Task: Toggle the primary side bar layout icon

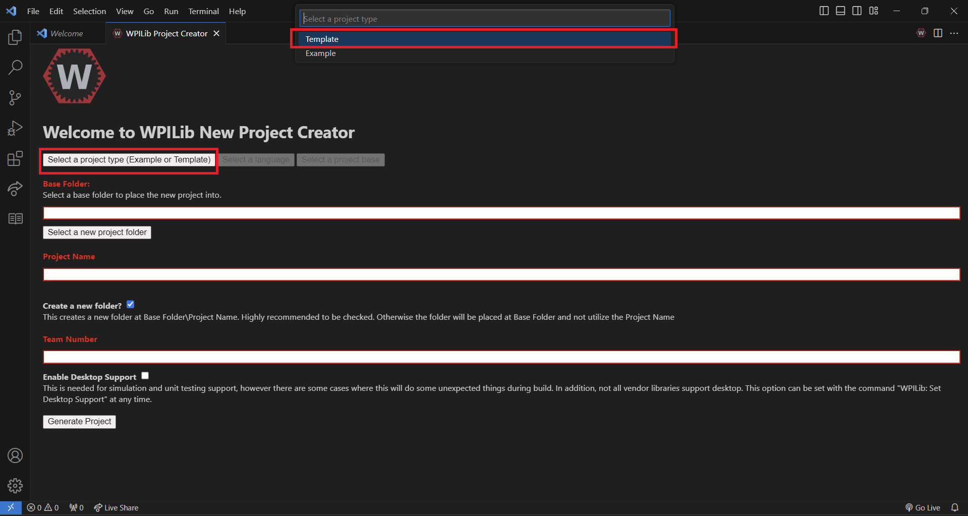Action: coord(824,11)
